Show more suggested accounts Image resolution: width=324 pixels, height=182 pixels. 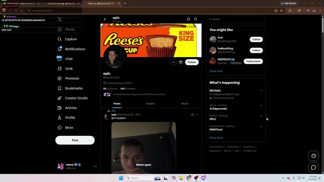pos(216,71)
